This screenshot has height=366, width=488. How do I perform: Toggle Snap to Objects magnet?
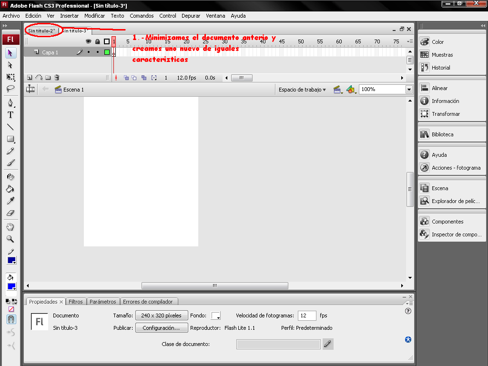tap(11, 319)
